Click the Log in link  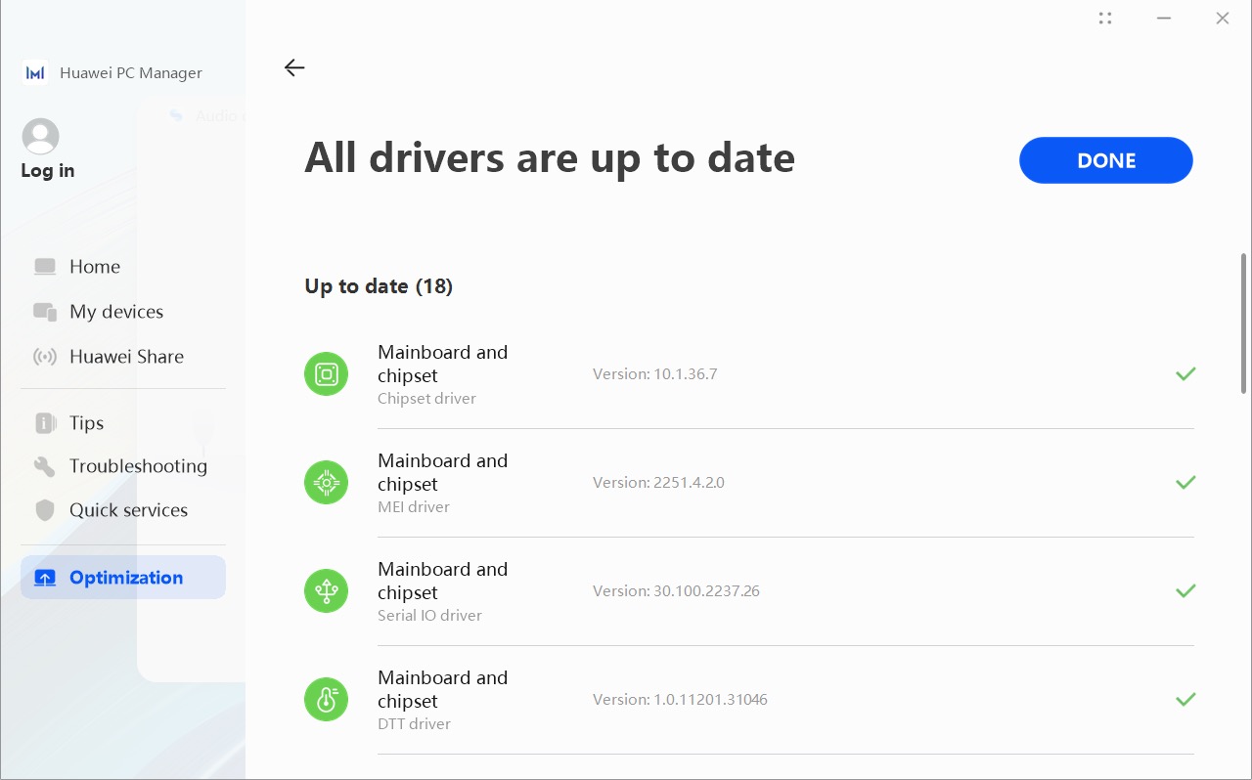click(48, 170)
